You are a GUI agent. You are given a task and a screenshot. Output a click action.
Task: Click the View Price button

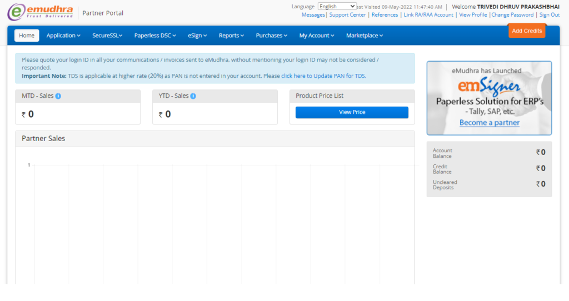coord(352,112)
